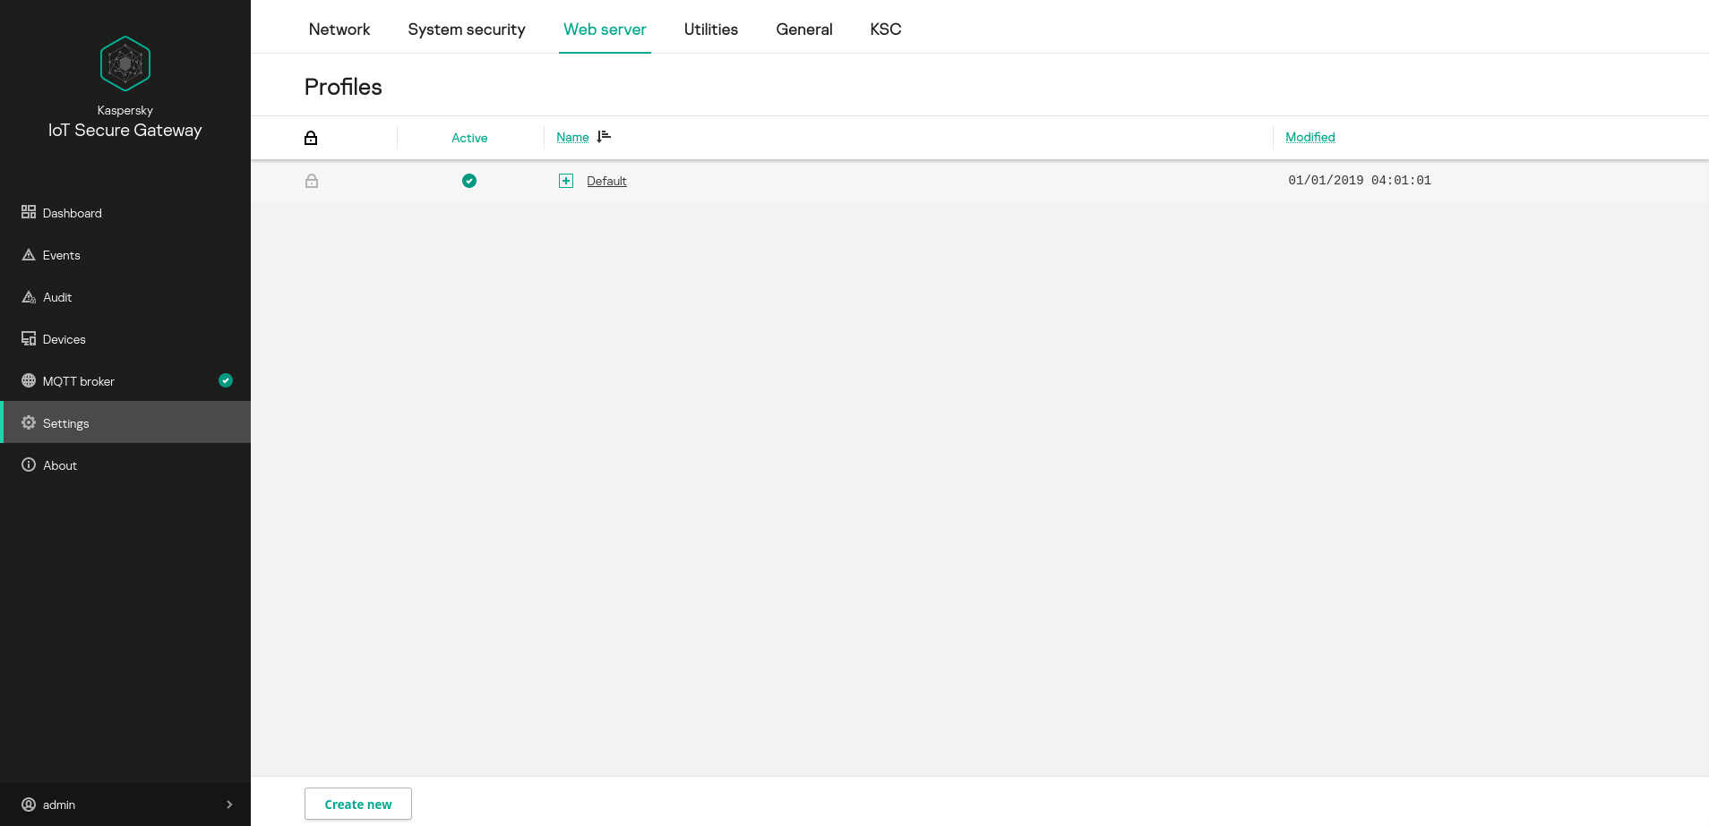This screenshot has width=1709, height=826.
Task: Click the Settings gear icon
Action: tap(29, 422)
